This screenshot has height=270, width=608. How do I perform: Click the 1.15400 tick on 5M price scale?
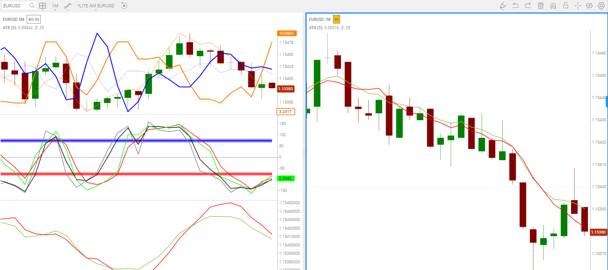pyautogui.click(x=286, y=78)
